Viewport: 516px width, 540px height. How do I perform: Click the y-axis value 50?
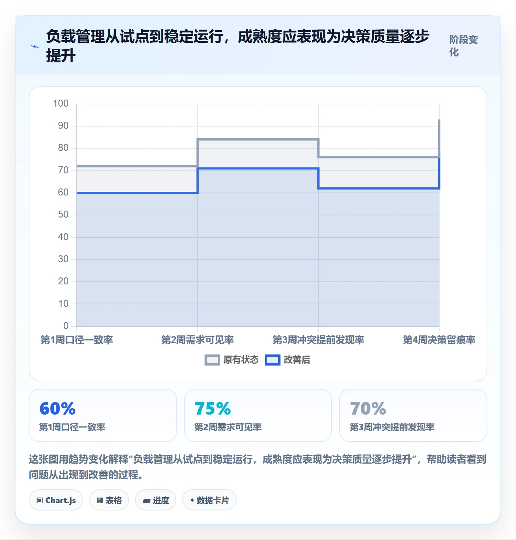tap(63, 215)
